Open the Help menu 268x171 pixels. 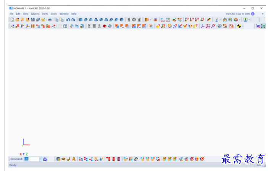74,14
